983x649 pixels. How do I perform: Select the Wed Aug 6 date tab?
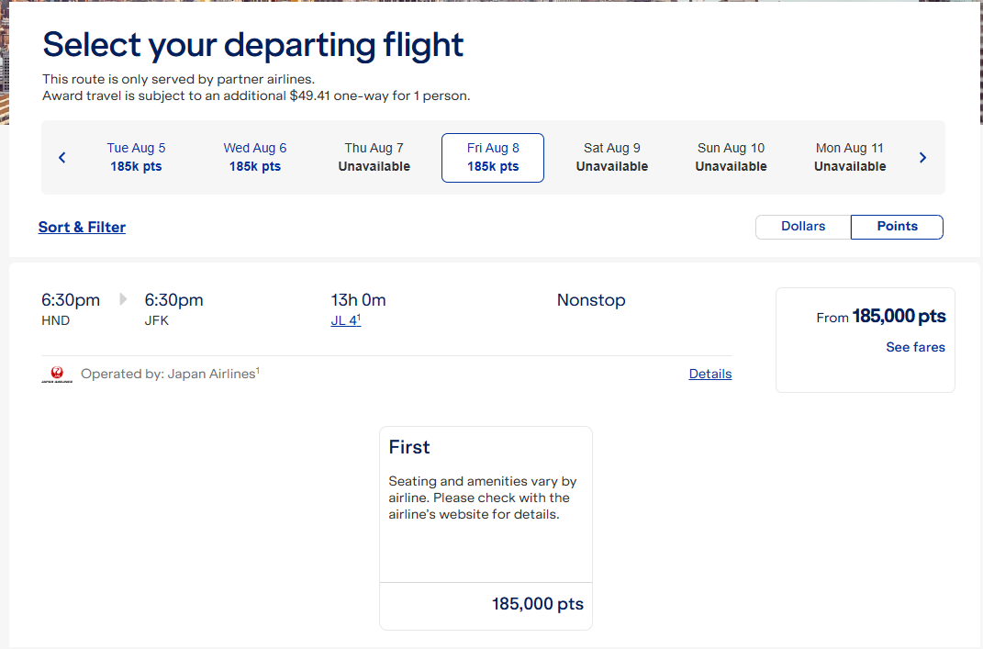tap(255, 158)
